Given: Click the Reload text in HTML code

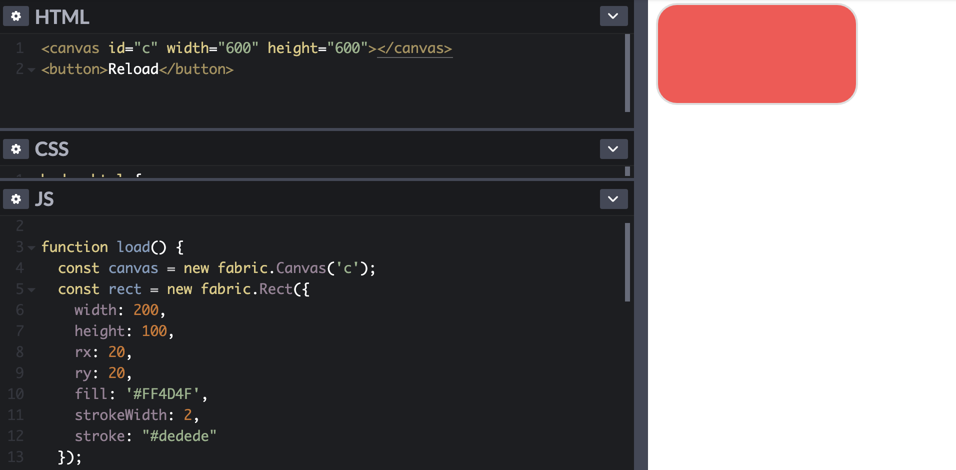Looking at the screenshot, I should 133,69.
